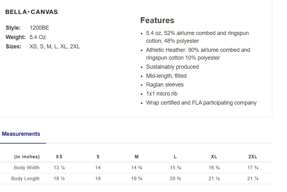
Task: Click the 5.4 Oz weight value
Action: (38, 37)
